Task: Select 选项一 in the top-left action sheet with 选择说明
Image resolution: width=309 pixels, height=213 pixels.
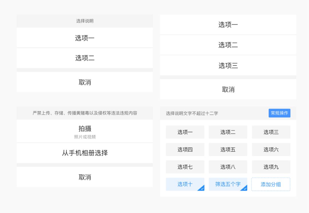Action: coord(85,38)
